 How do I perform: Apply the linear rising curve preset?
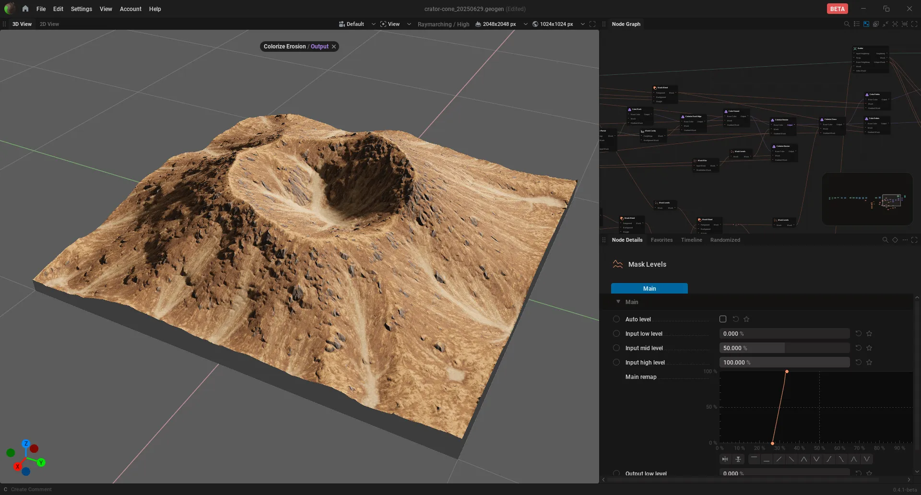pos(779,459)
